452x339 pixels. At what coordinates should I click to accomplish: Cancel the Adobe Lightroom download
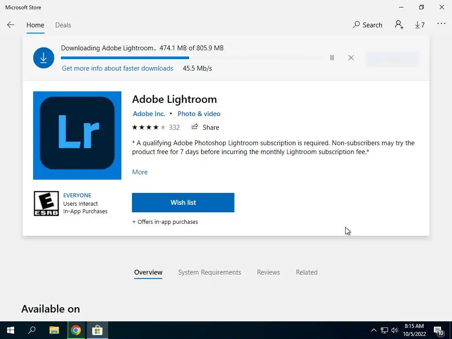pos(351,58)
